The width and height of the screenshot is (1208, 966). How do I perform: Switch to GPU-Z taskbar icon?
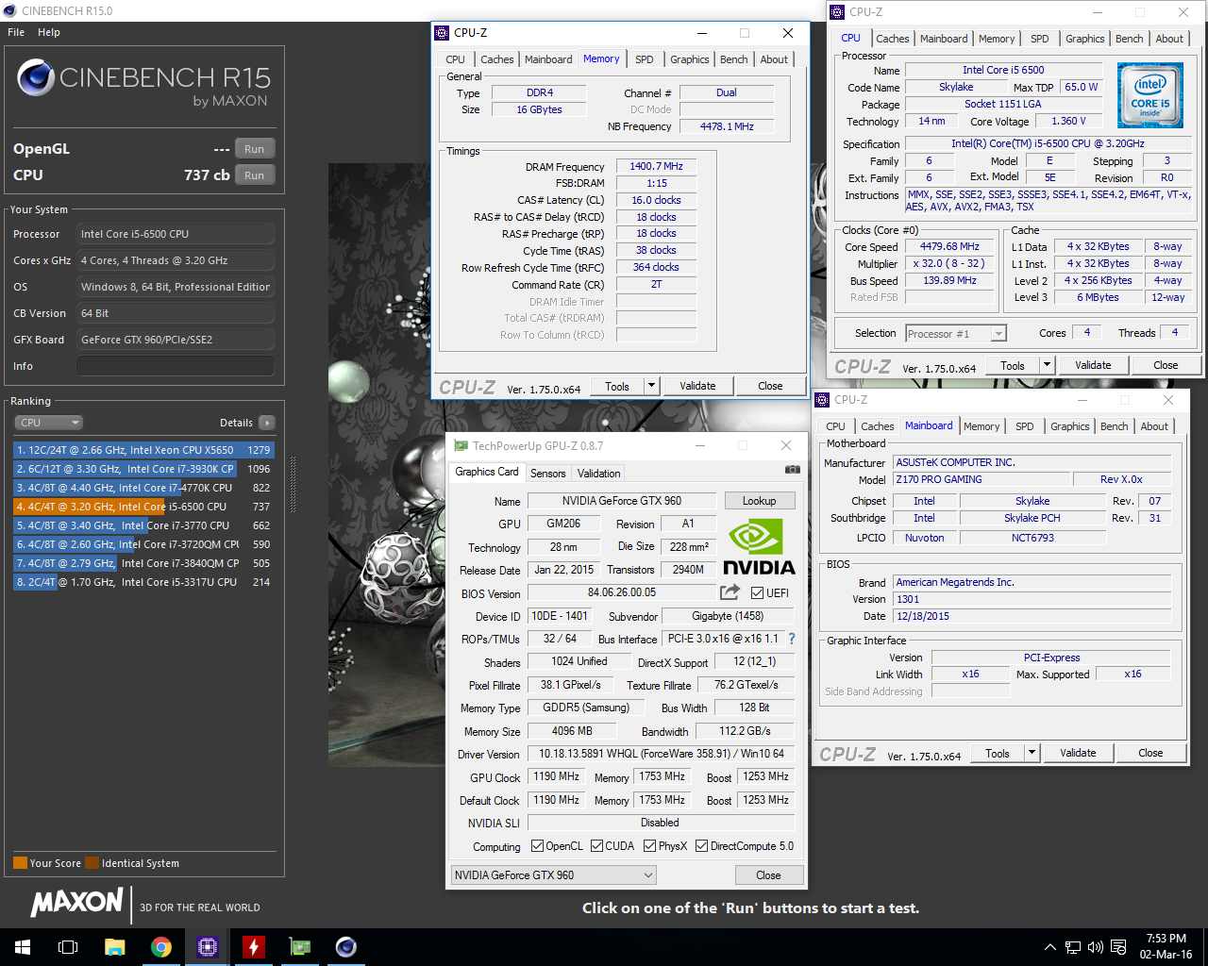coord(299,947)
